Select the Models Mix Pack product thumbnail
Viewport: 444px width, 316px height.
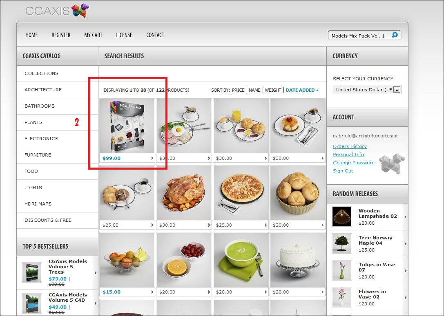[127, 126]
